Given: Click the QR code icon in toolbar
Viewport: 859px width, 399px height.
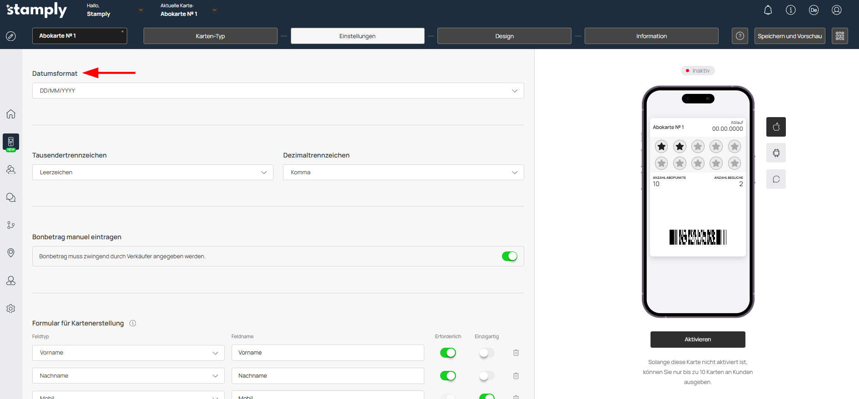Looking at the screenshot, I should click(839, 36).
